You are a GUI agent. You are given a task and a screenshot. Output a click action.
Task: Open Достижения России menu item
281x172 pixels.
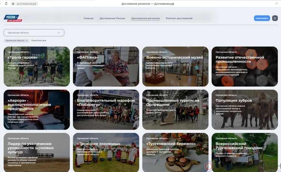click(x=112, y=18)
